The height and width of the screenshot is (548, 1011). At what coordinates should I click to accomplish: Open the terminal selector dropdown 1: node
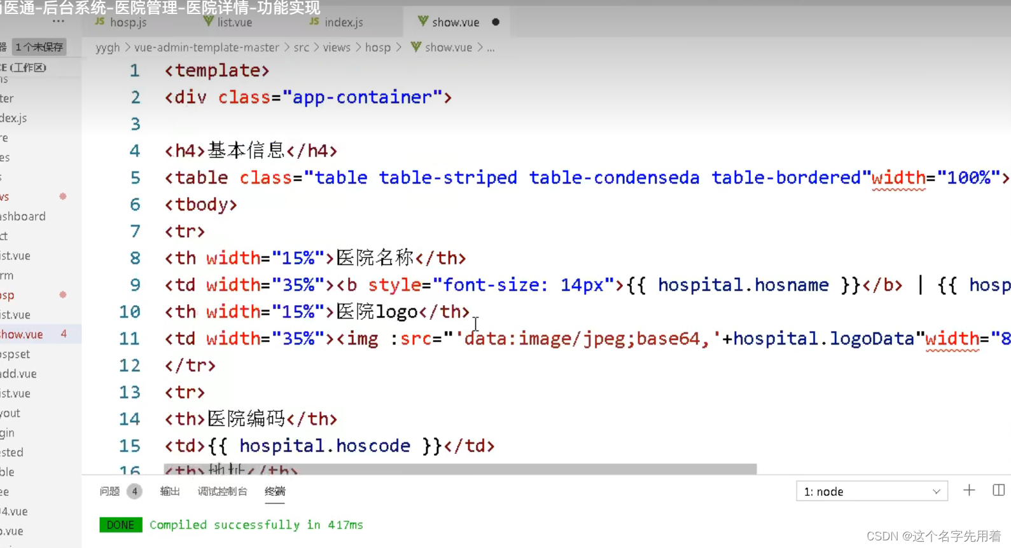coord(872,491)
